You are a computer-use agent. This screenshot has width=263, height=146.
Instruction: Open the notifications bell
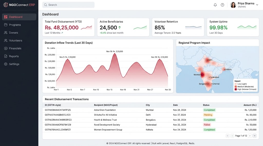click(x=215, y=5)
